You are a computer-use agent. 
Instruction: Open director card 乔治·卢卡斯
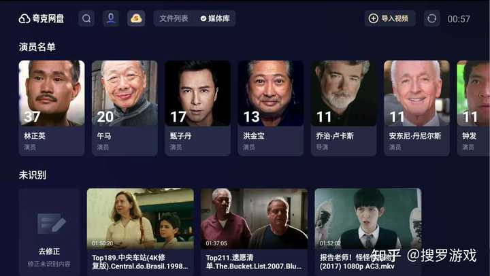point(344,108)
